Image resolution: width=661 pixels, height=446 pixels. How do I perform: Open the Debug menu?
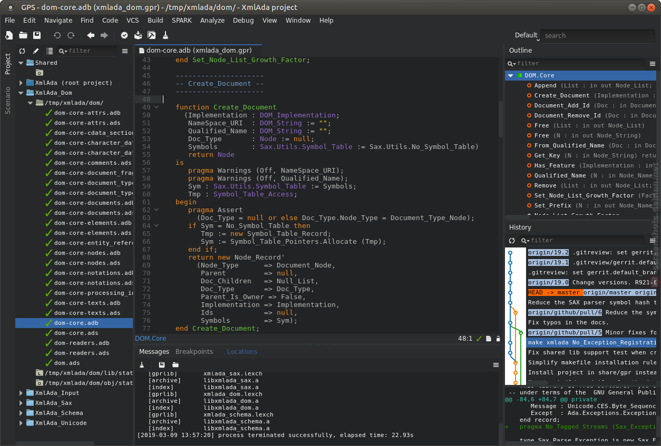(x=243, y=20)
